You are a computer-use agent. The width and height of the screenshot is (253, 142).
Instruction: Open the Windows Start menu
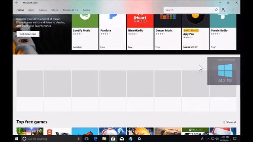[x=17, y=138]
